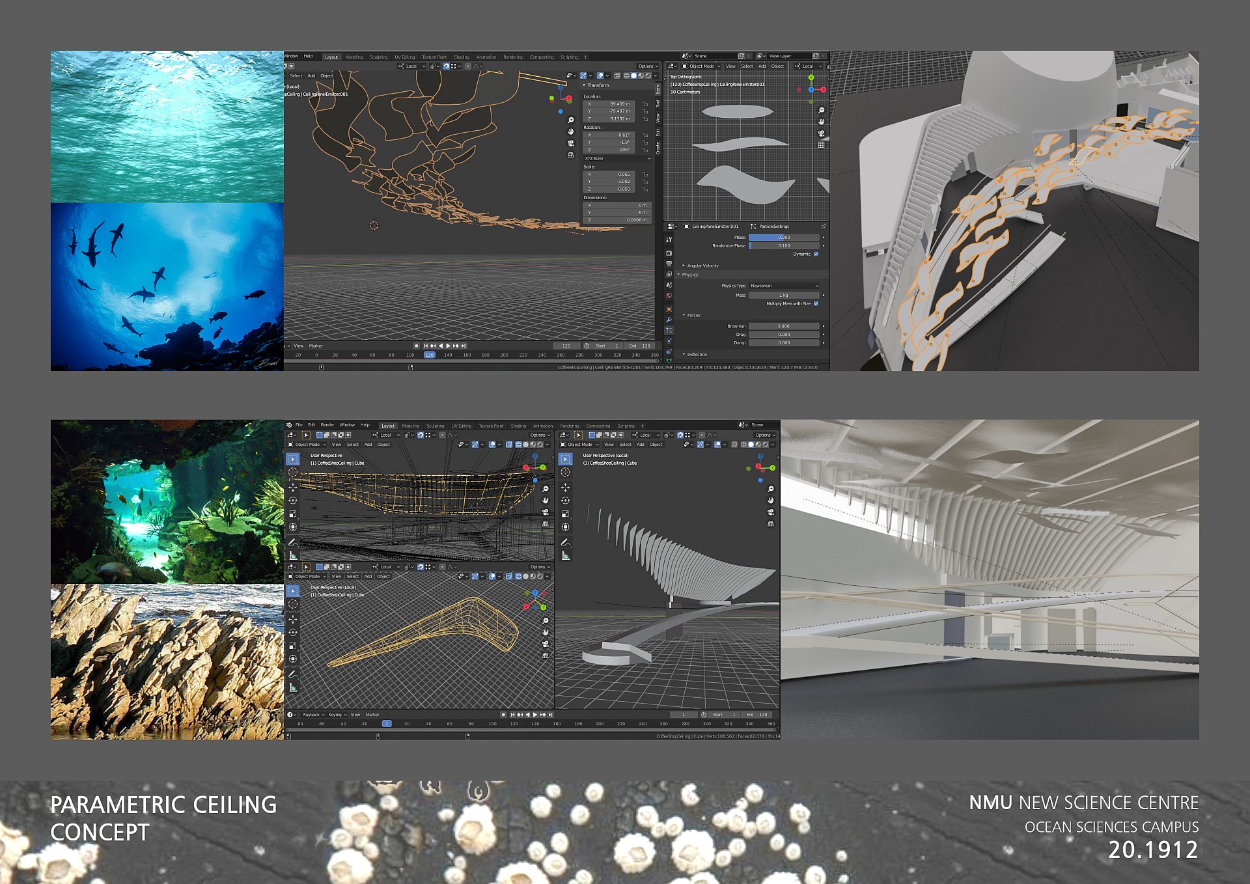Switch to the Shading workspace tab in the upper screenshot
The height and width of the screenshot is (884, 1250).
462,57
